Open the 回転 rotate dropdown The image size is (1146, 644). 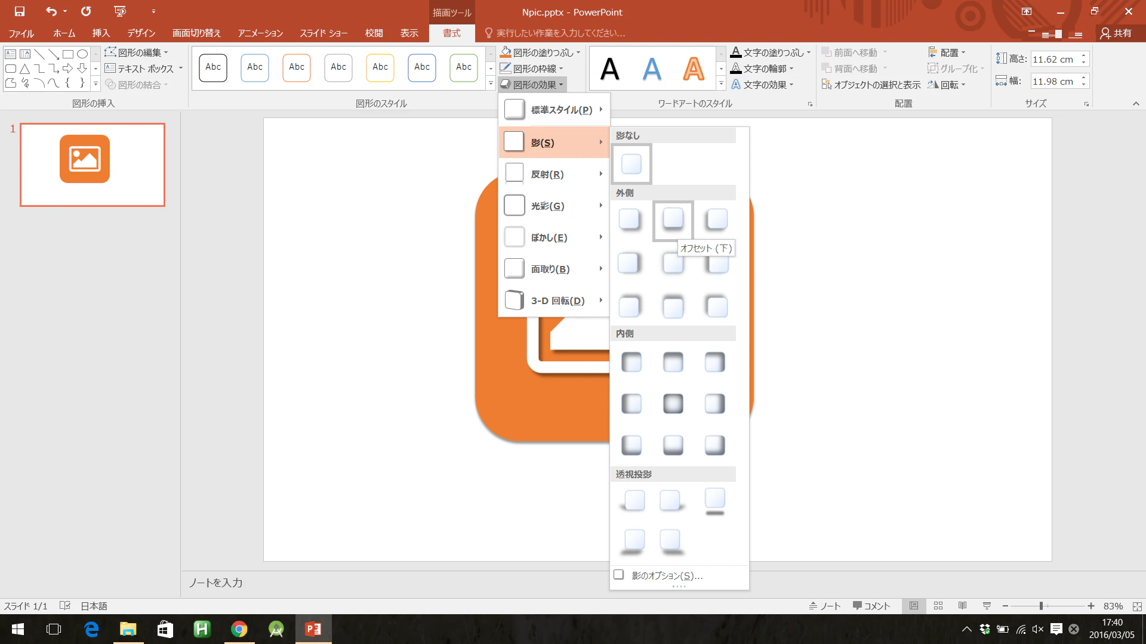pos(947,85)
